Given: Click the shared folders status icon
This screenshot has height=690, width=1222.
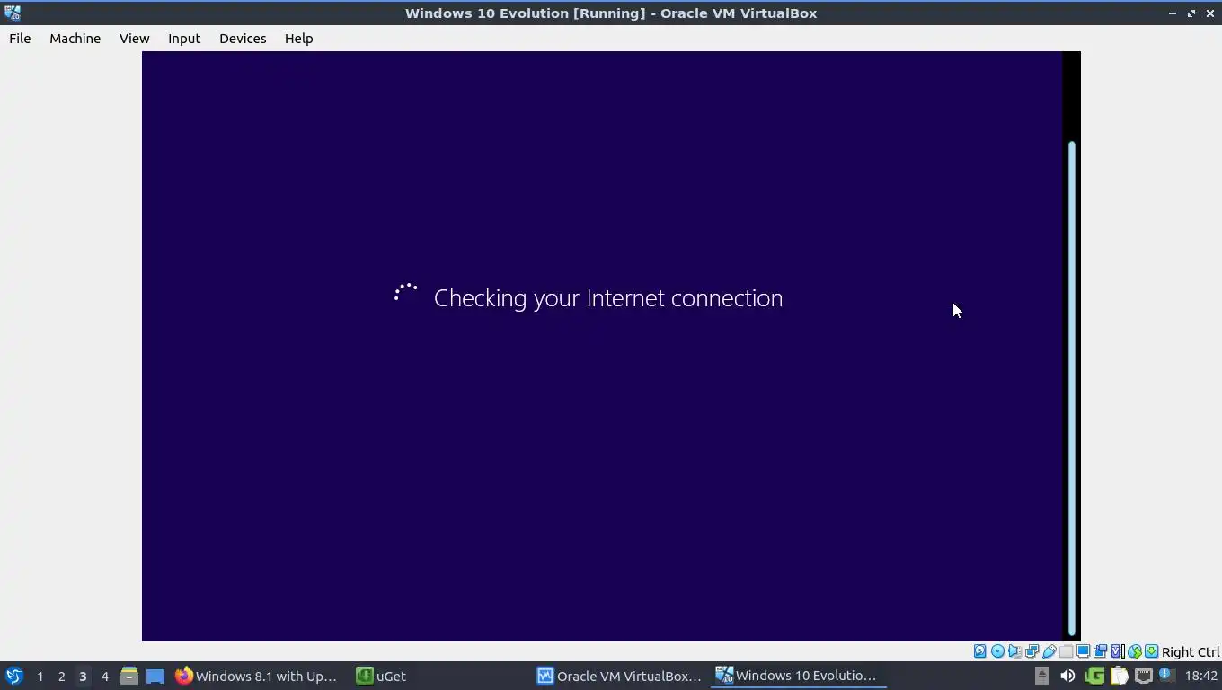Looking at the screenshot, I should (1066, 651).
